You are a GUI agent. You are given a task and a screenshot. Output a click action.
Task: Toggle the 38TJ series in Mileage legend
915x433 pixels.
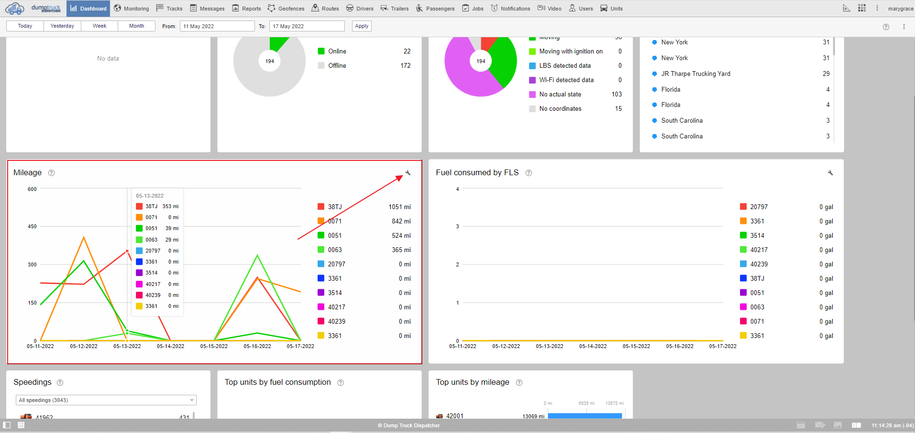pyautogui.click(x=335, y=207)
